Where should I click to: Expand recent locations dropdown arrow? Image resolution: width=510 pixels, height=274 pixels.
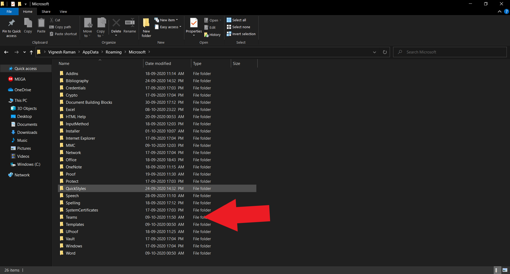pos(24,52)
